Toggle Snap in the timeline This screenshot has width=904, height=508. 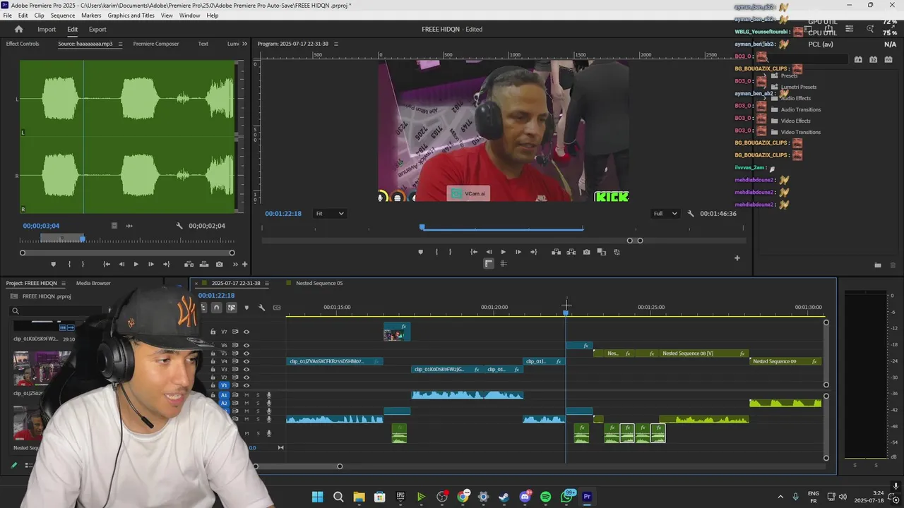coord(217,308)
